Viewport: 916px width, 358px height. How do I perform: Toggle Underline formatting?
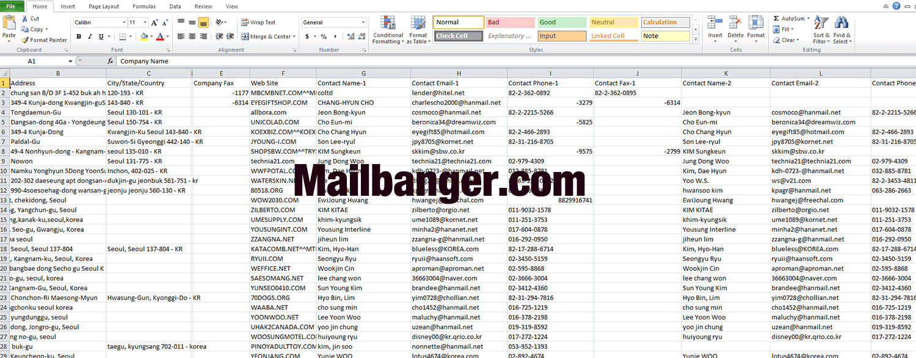pos(100,37)
